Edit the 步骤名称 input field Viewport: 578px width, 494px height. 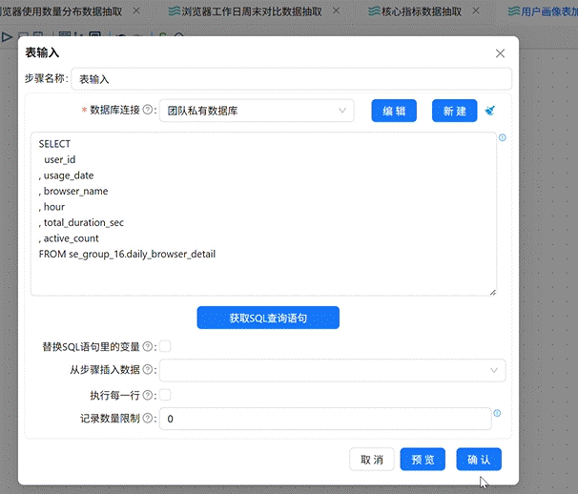291,79
